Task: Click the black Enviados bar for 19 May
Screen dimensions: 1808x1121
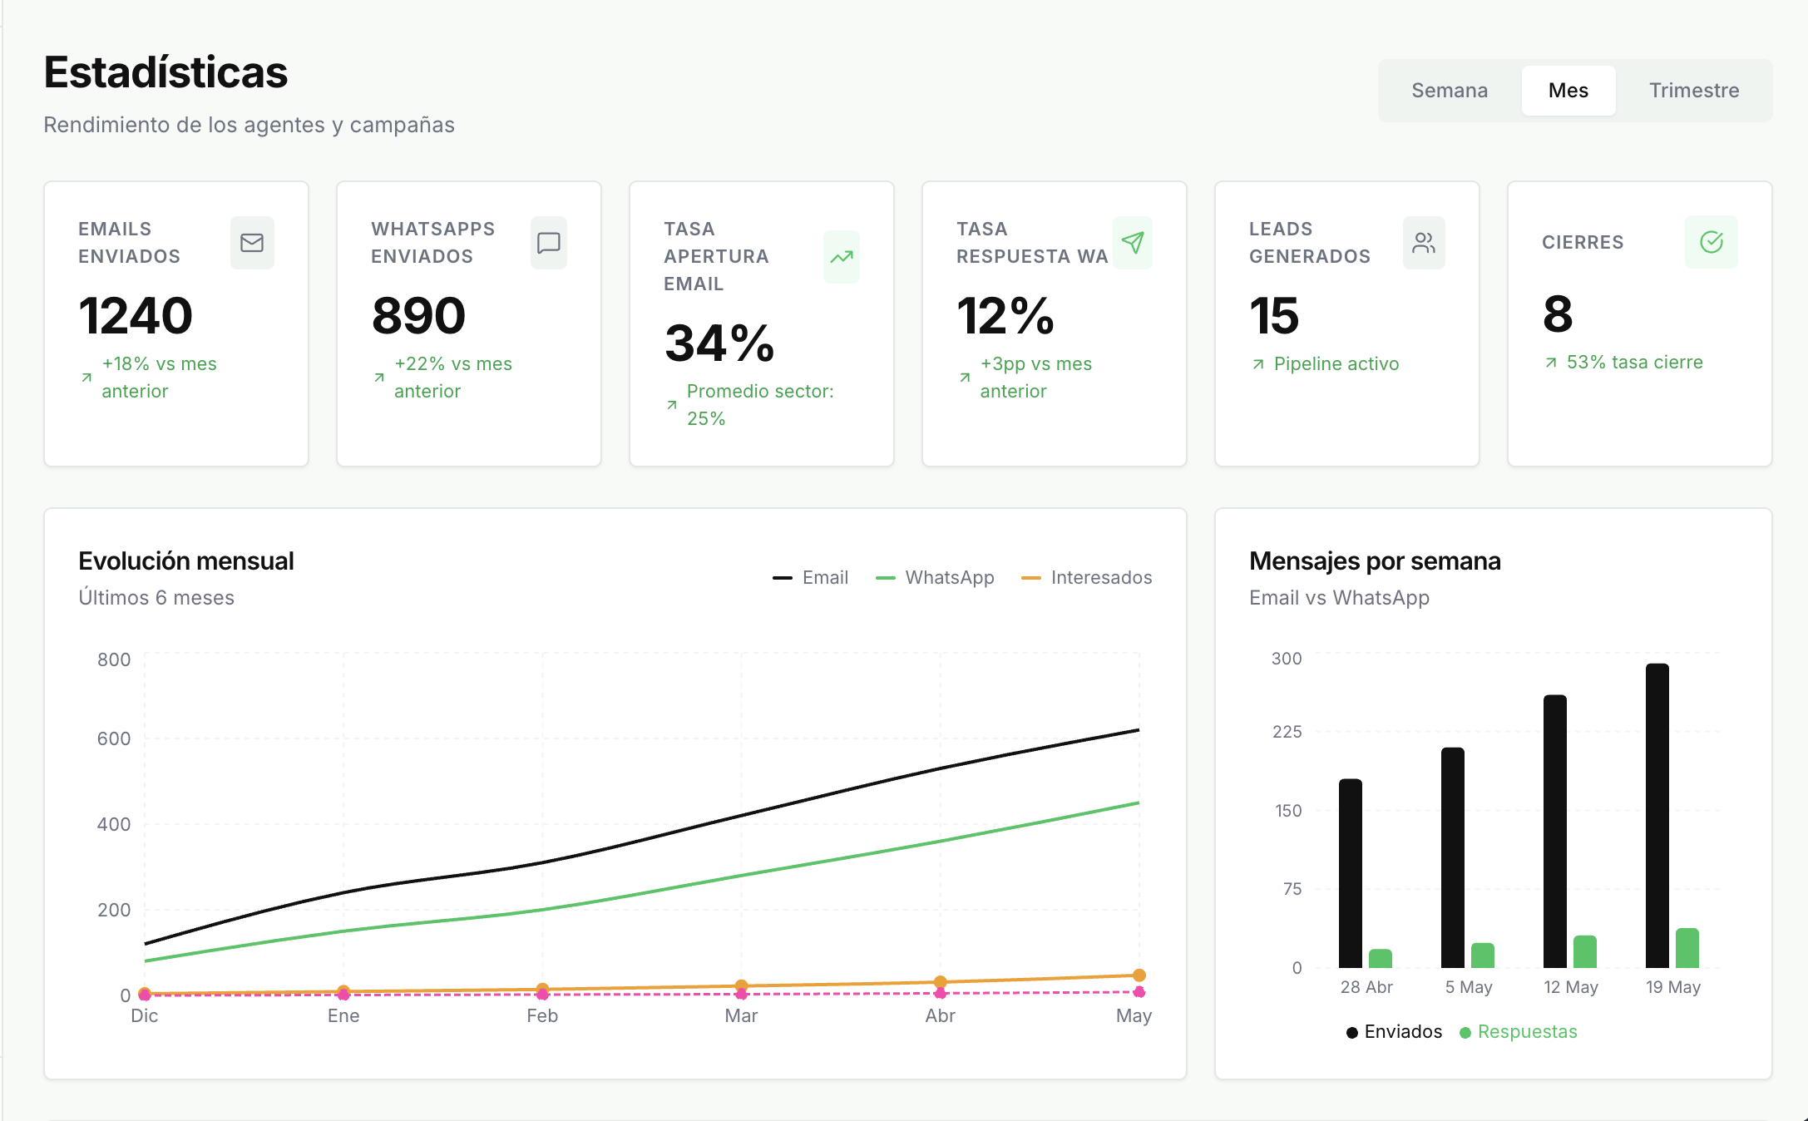Action: point(1657,816)
